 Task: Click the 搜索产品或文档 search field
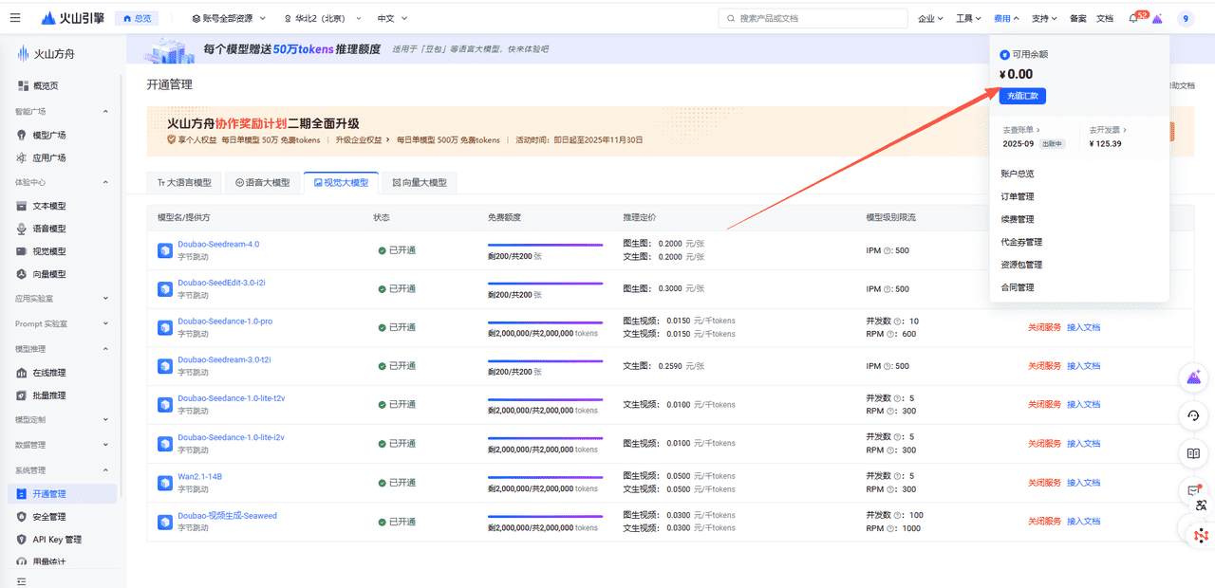813,17
